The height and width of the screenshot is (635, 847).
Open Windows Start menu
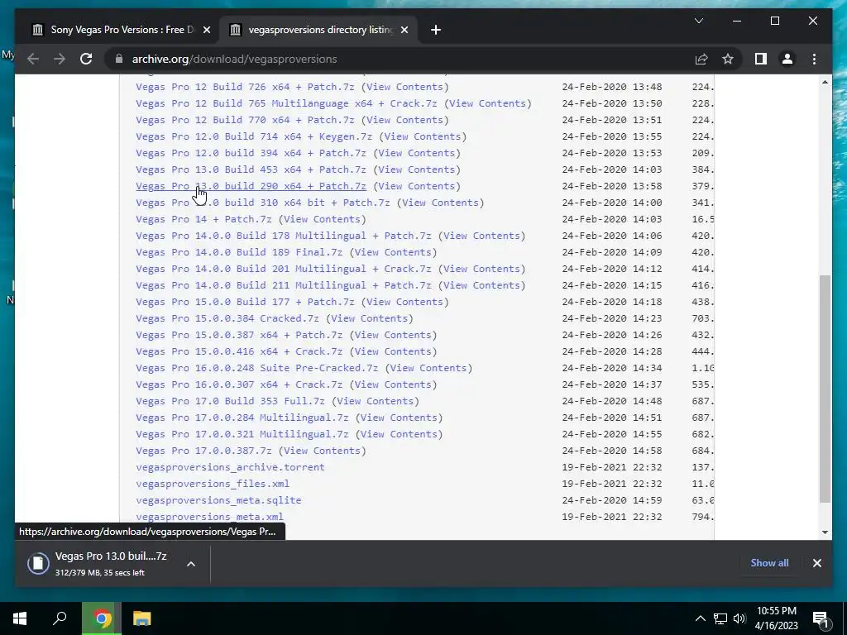[20, 618]
